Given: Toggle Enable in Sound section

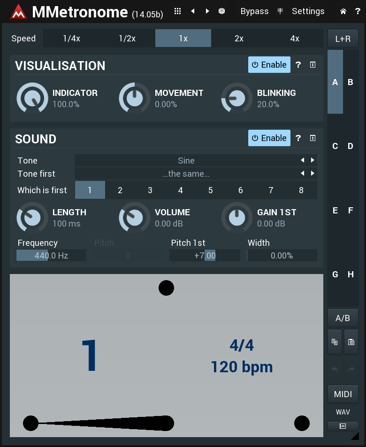Looking at the screenshot, I should 269,138.
